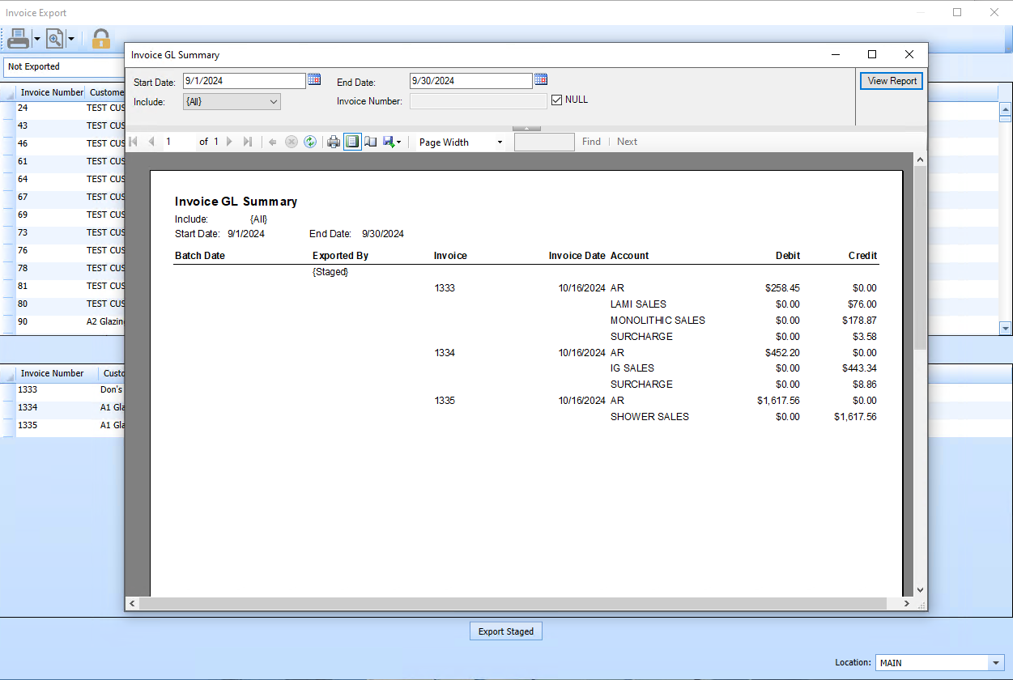Image resolution: width=1013 pixels, height=680 pixels.
Task: Click the lock icon on the main toolbar
Action: point(100,38)
